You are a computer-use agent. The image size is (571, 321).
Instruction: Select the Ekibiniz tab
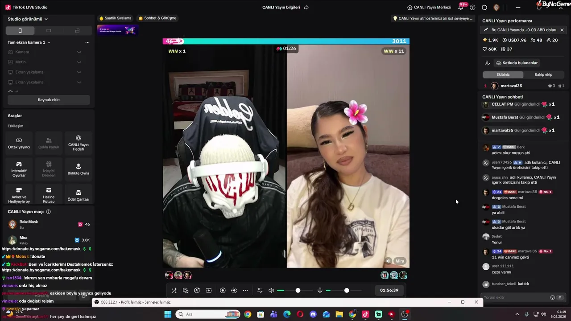coord(503,74)
